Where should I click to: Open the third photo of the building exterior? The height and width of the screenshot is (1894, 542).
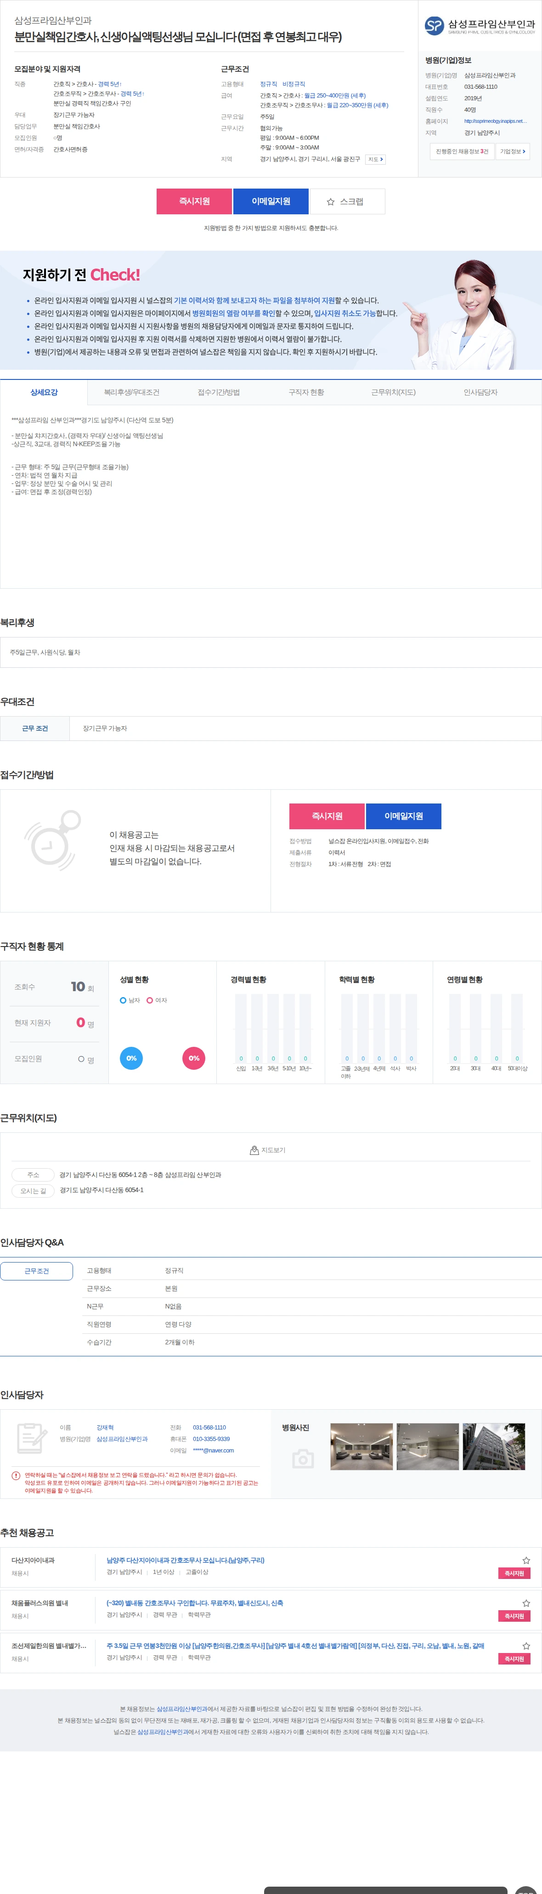pyautogui.click(x=493, y=1446)
